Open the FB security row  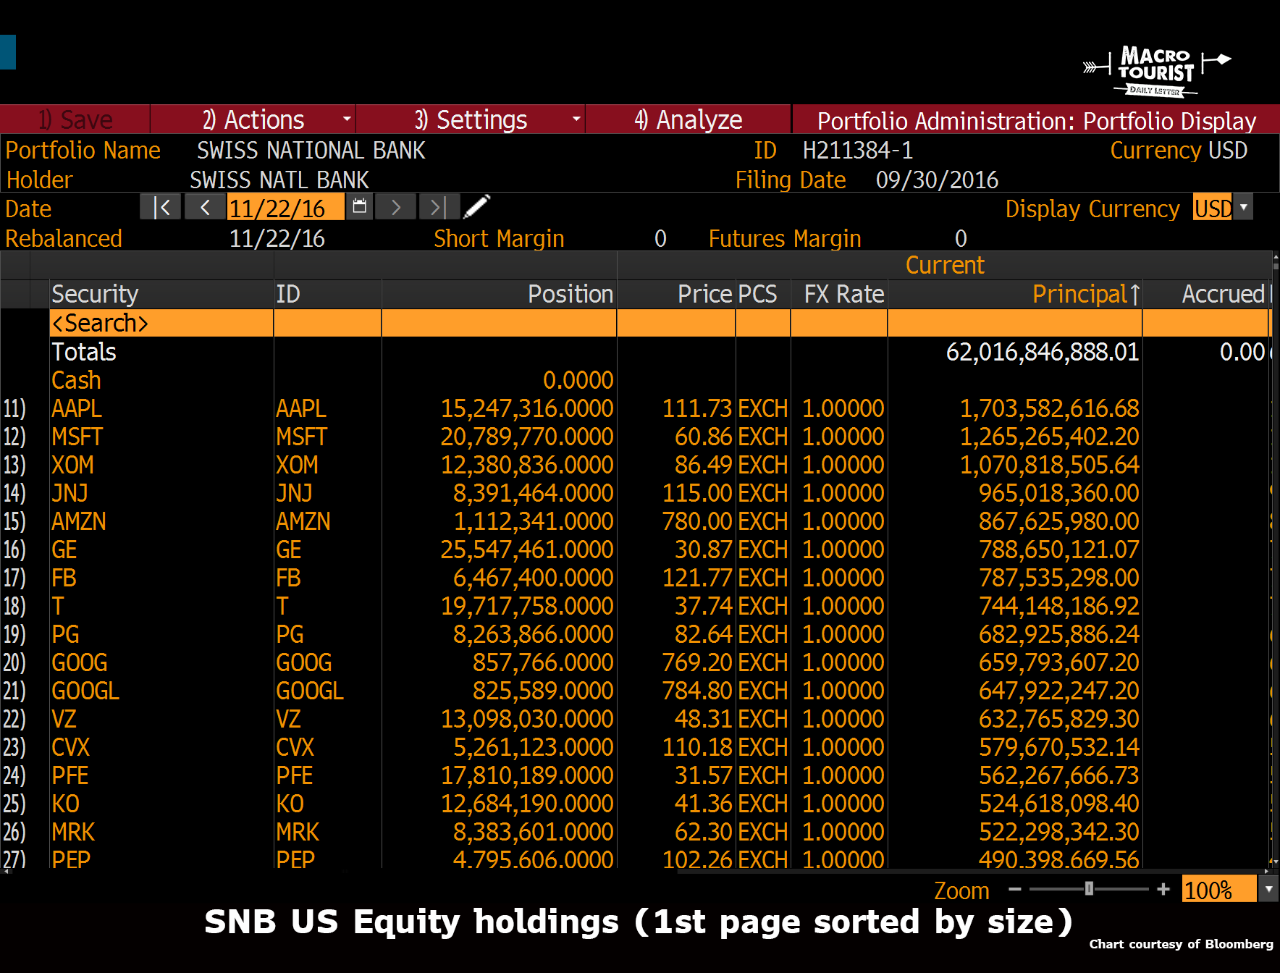point(637,578)
